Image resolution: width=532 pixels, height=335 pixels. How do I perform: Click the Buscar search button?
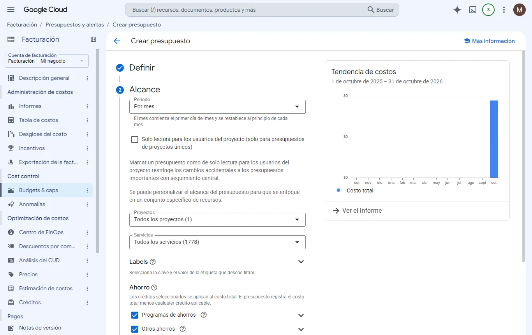pos(381,10)
